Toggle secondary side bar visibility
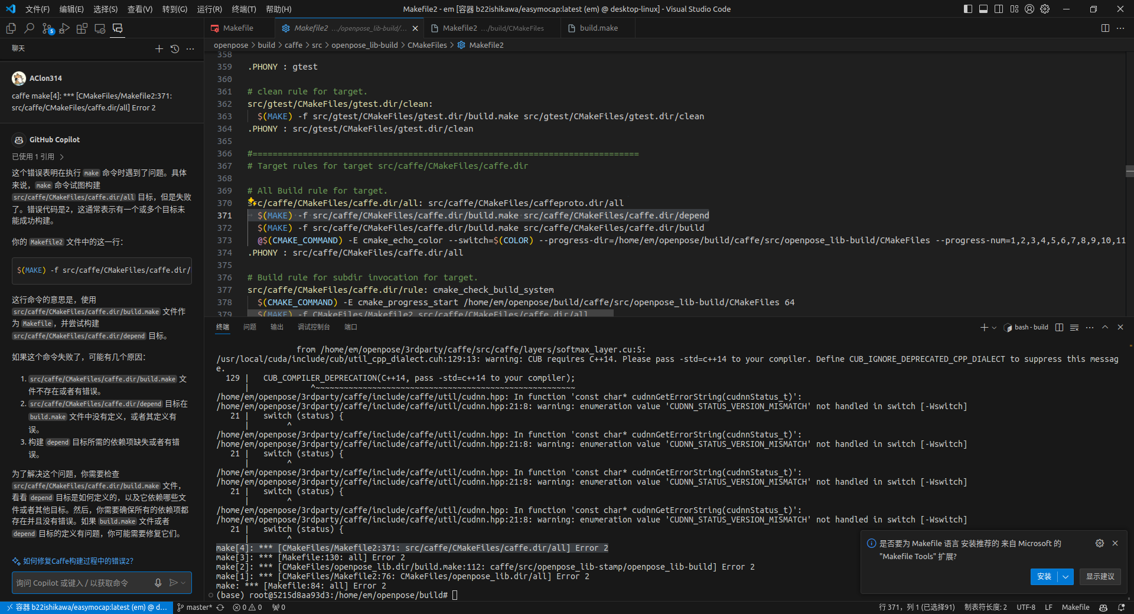The height and width of the screenshot is (614, 1134). point(998,9)
